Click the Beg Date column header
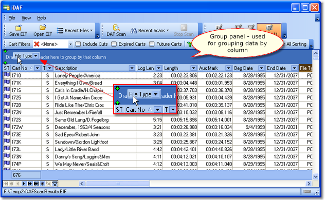The image size is (325, 201). click(249, 68)
